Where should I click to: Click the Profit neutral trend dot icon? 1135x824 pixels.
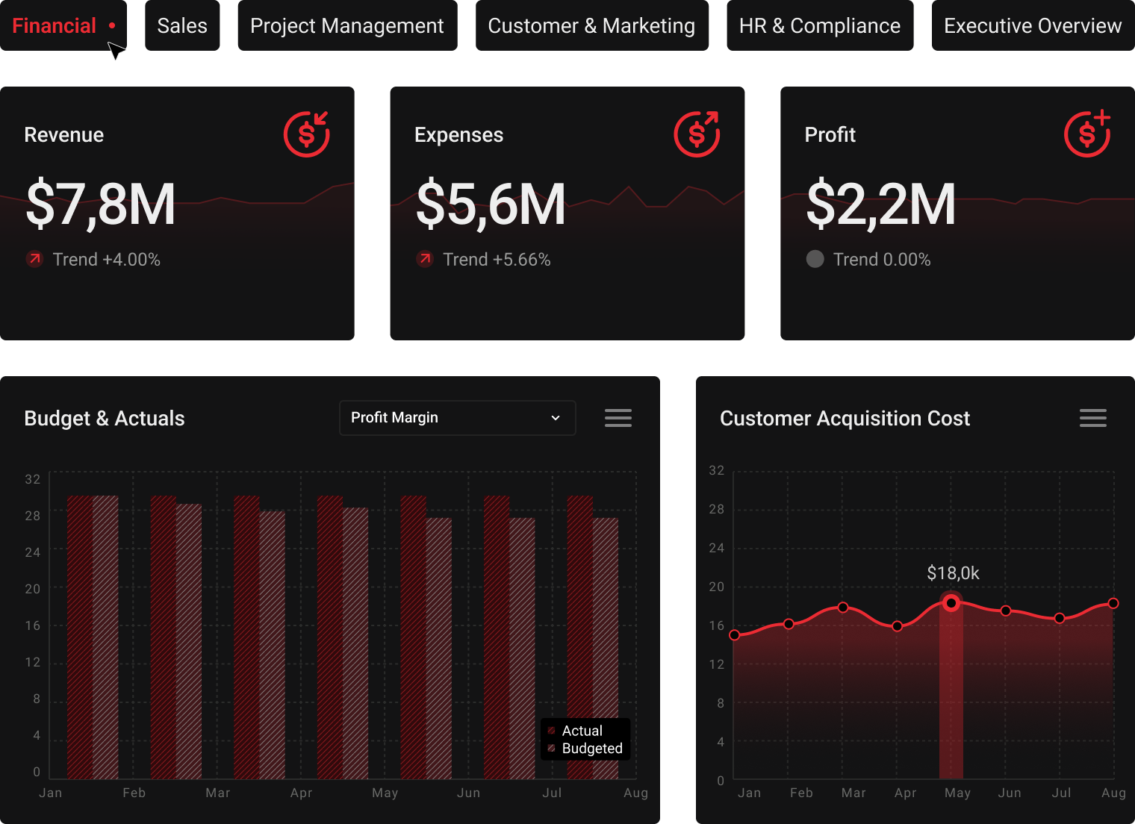815,259
